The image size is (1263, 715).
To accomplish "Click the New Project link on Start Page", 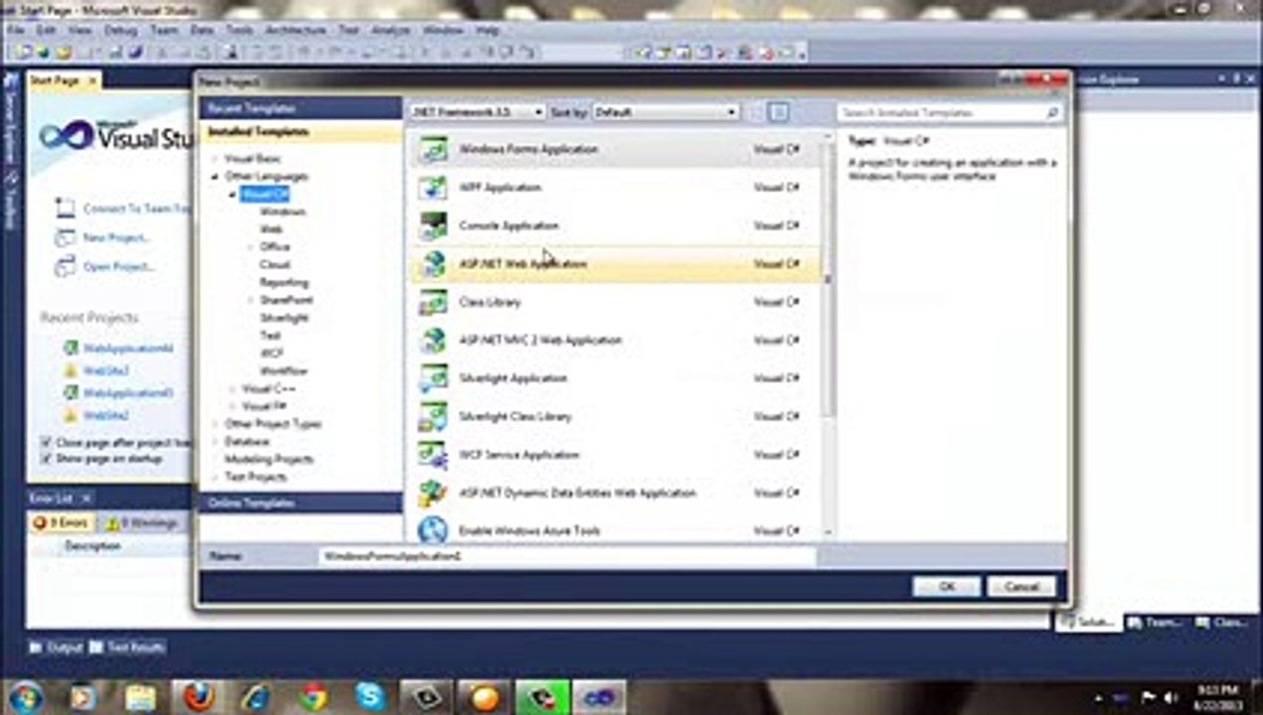I will (x=116, y=237).
